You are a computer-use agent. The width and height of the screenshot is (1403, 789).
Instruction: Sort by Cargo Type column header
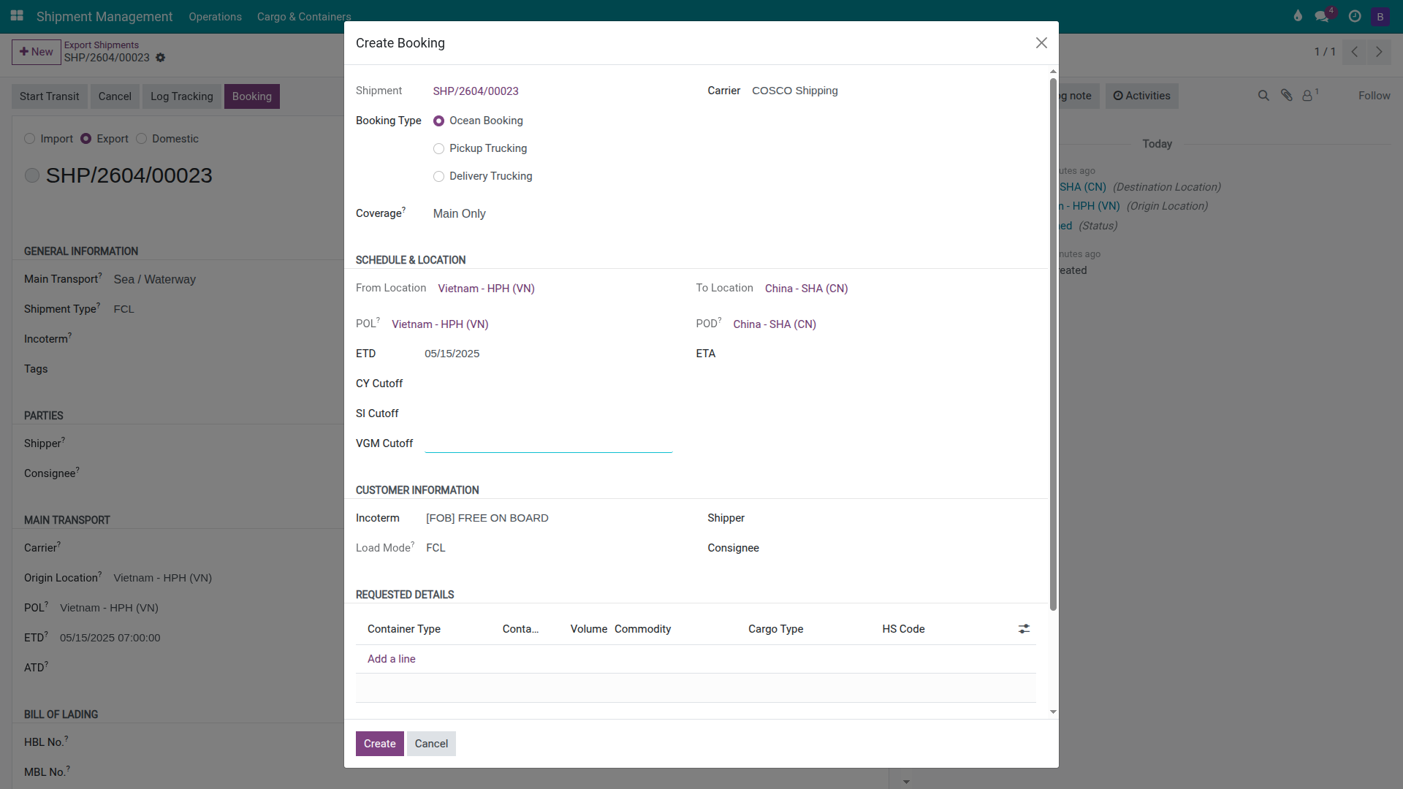pyautogui.click(x=775, y=629)
